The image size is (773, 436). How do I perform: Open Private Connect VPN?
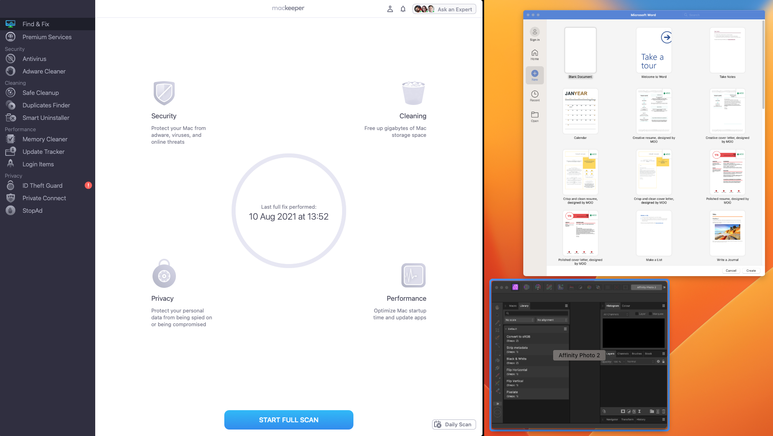coord(47,198)
